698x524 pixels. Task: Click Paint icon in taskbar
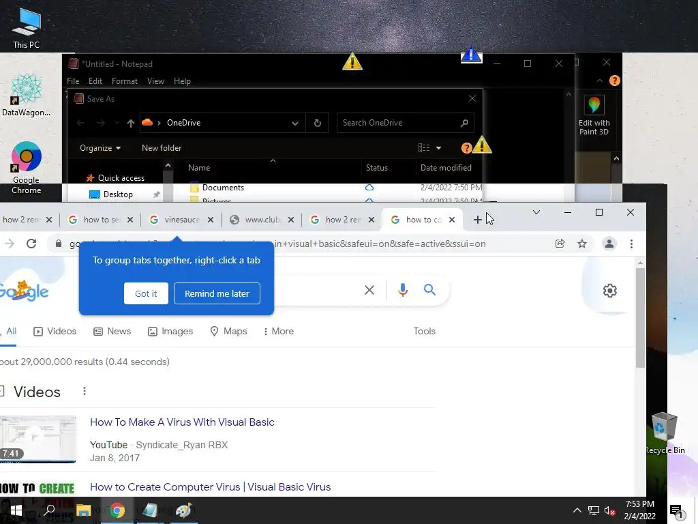(x=183, y=510)
